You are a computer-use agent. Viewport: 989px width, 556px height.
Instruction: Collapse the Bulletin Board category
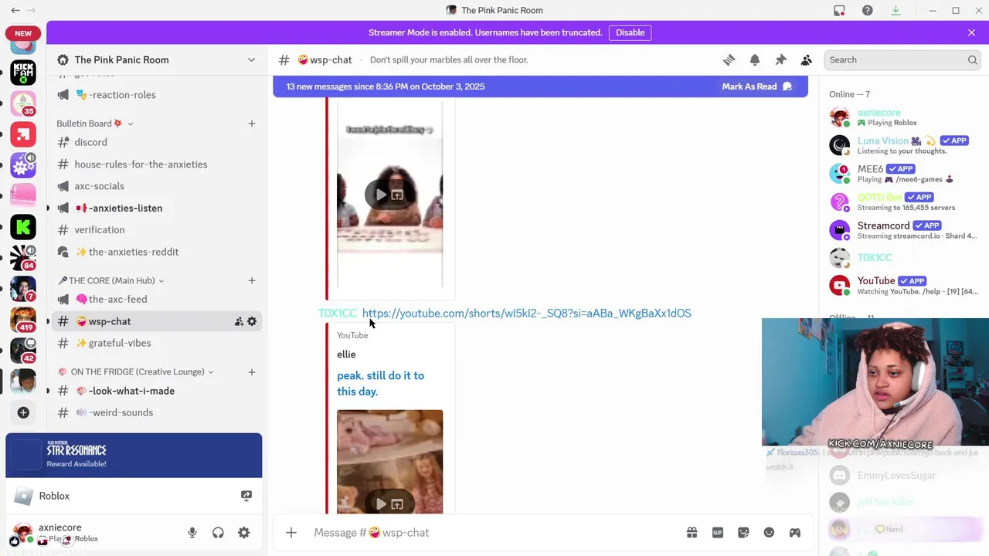pos(94,124)
